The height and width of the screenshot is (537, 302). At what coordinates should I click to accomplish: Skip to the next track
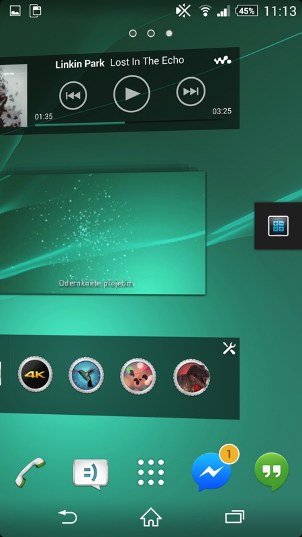pos(191,91)
